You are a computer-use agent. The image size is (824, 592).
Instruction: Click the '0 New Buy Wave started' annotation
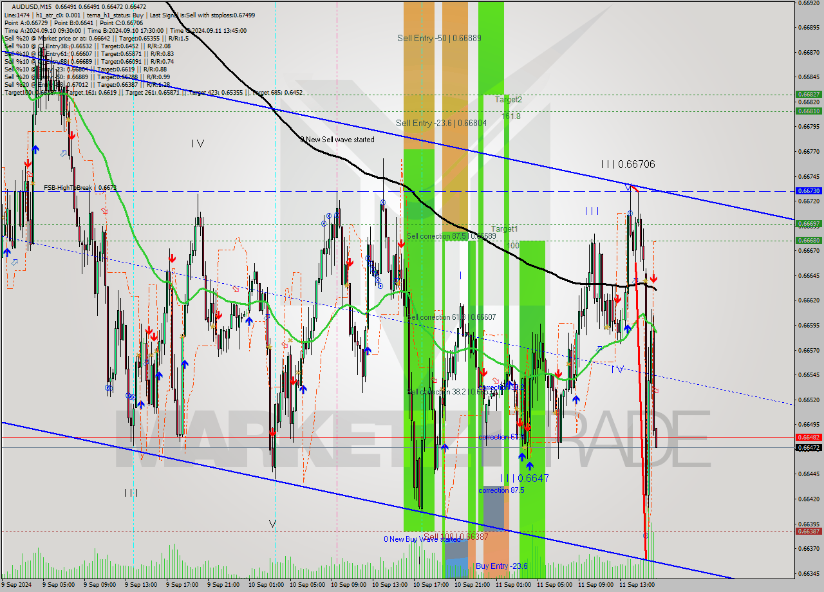pyautogui.click(x=422, y=539)
